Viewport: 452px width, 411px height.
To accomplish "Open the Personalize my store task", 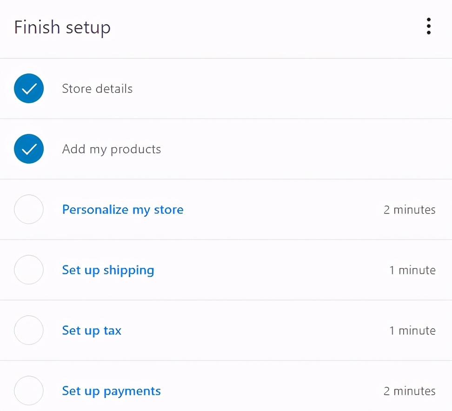I will (x=123, y=210).
